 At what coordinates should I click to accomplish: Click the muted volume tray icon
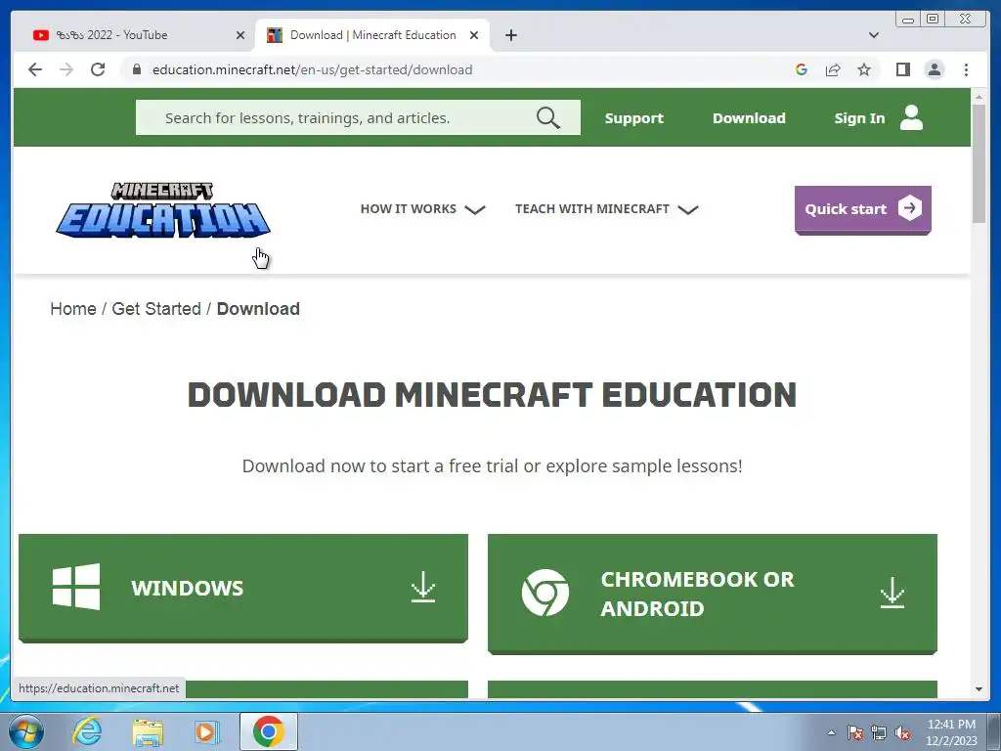[902, 732]
